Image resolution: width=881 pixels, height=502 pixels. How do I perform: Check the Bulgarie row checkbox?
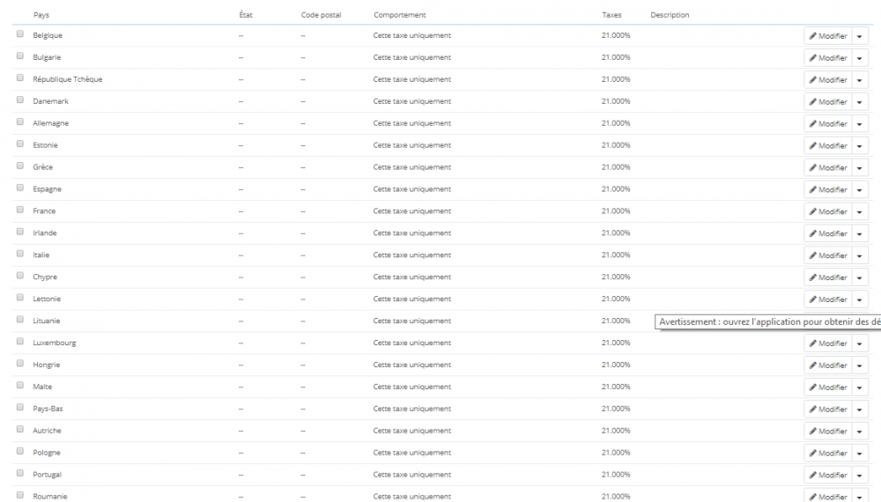coord(20,55)
